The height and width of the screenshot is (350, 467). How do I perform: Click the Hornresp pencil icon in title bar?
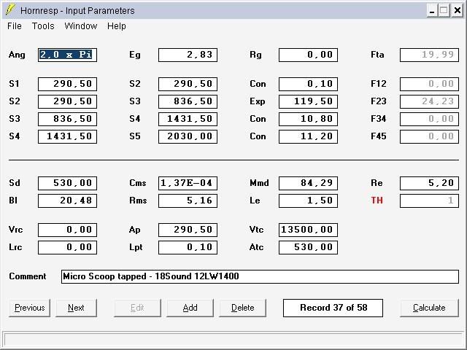[10, 9]
